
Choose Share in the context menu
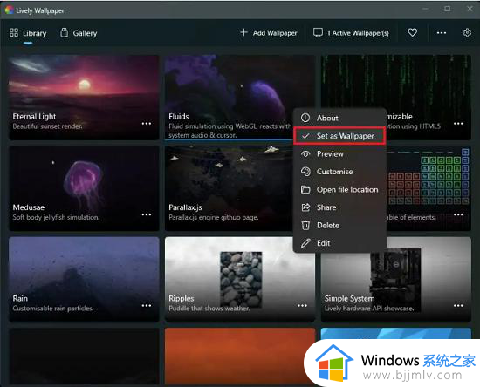tap(339, 207)
